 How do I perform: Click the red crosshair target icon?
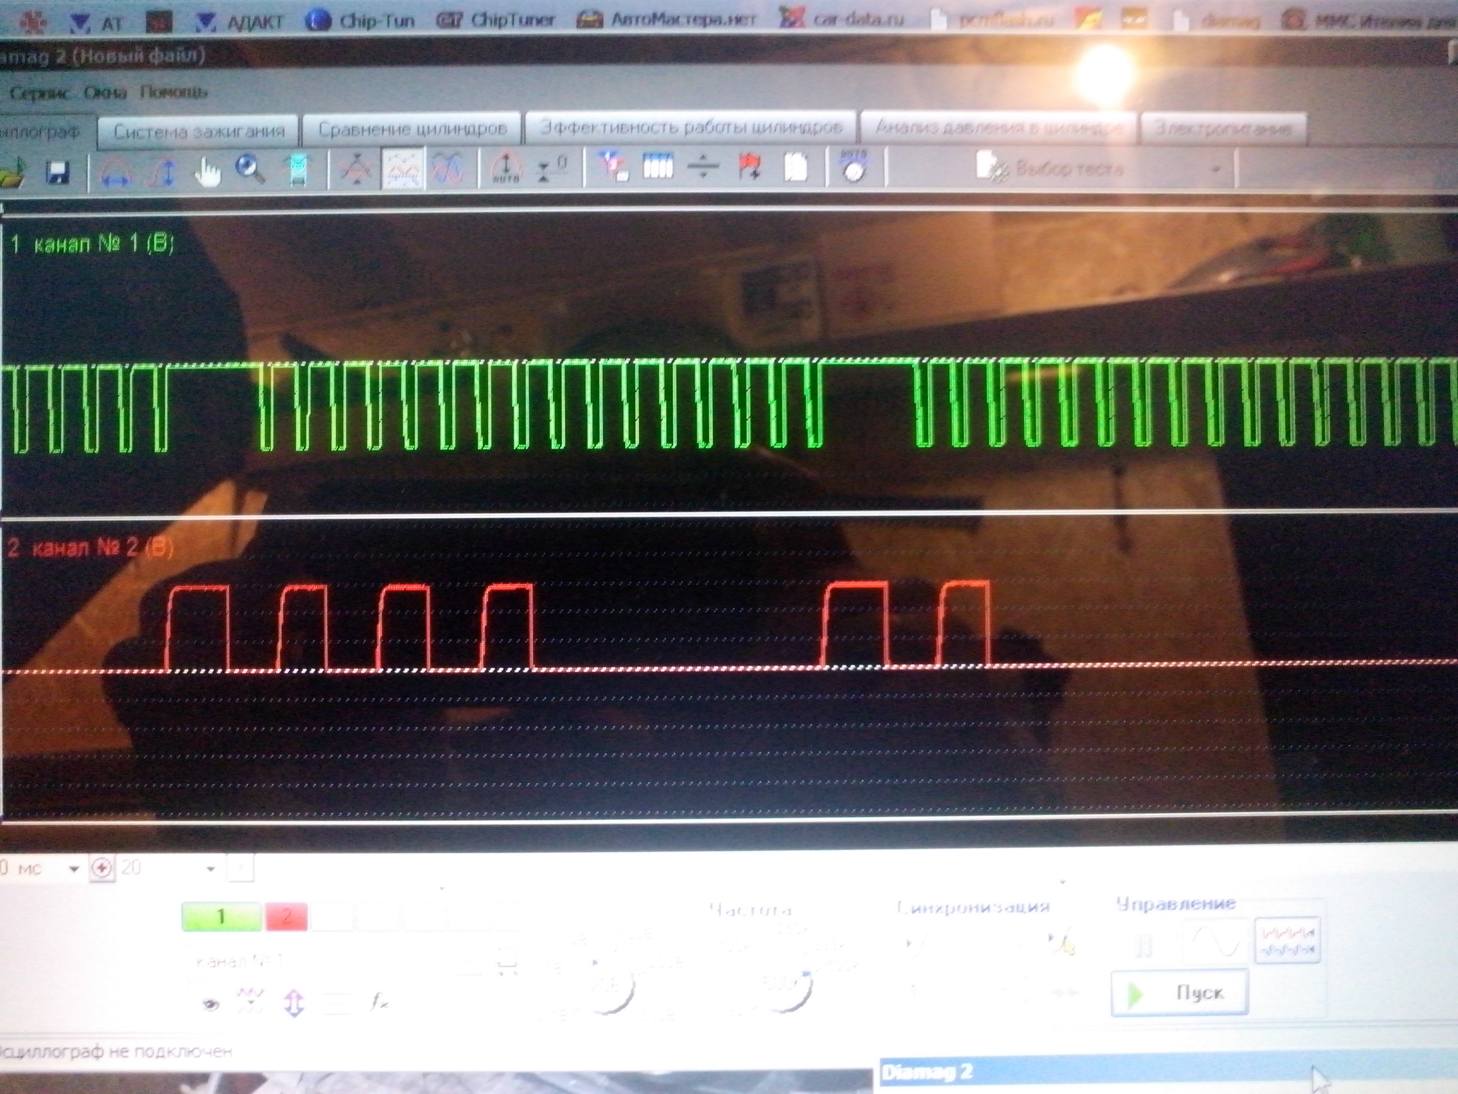pyautogui.click(x=101, y=869)
